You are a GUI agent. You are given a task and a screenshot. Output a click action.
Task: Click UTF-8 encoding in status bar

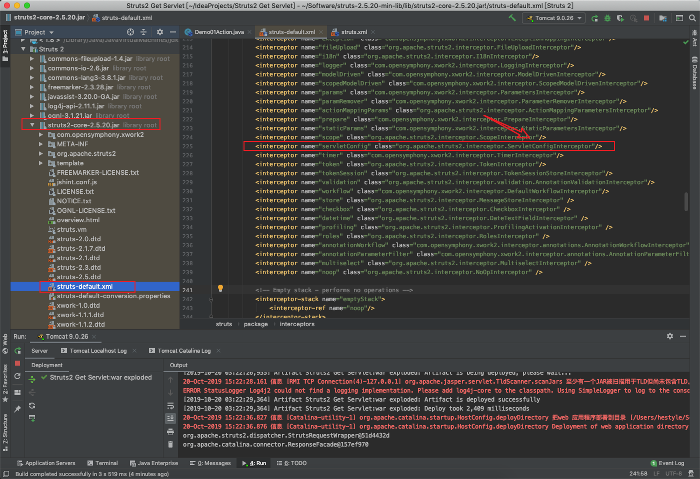[673, 474]
